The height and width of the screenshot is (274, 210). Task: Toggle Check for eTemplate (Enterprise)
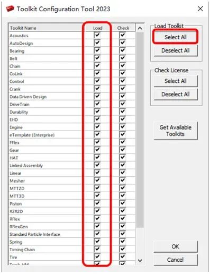tap(123, 134)
